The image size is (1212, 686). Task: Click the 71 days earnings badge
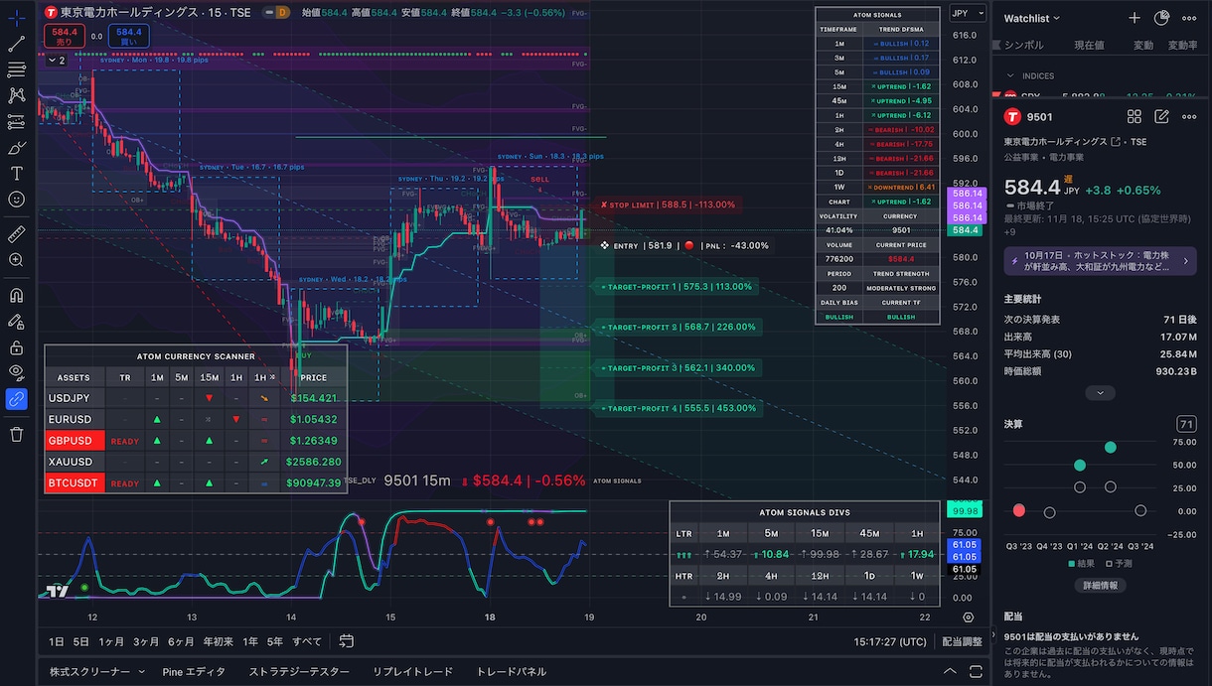(x=1186, y=424)
